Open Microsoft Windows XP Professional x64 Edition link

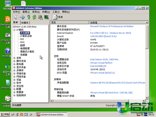pyautogui.click(x=112, y=26)
